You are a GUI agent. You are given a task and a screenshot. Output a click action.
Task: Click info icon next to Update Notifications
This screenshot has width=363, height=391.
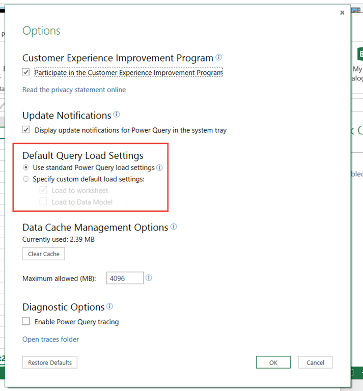coord(117,115)
